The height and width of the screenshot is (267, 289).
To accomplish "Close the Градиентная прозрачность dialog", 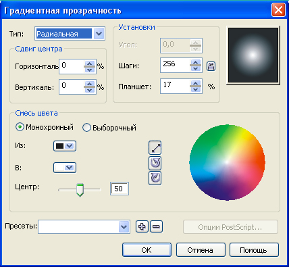I will pos(278,10).
